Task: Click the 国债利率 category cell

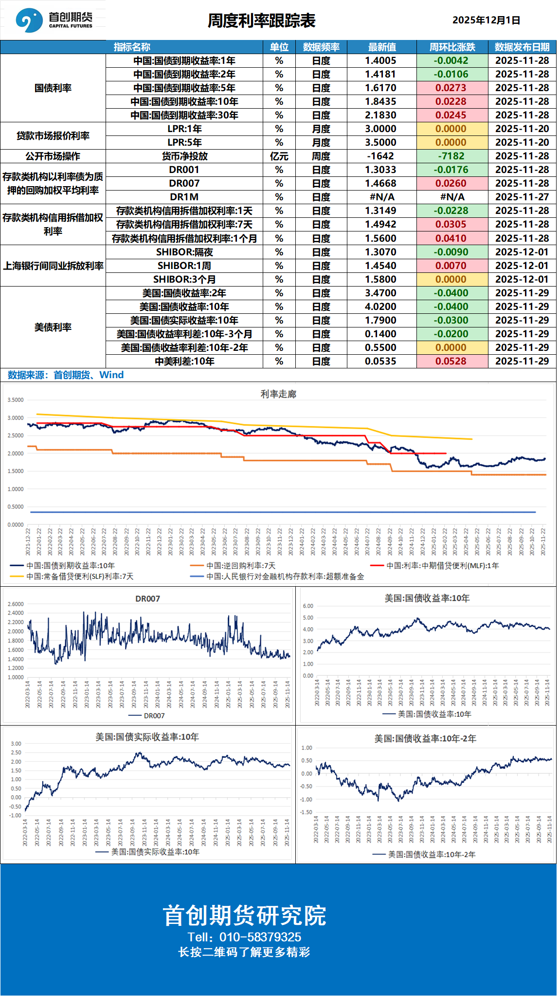Action: 53,88
